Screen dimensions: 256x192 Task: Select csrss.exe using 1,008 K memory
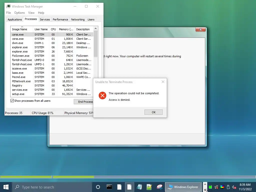(52, 39)
